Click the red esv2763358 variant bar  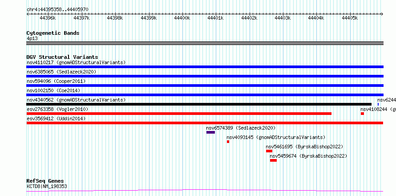(179, 114)
